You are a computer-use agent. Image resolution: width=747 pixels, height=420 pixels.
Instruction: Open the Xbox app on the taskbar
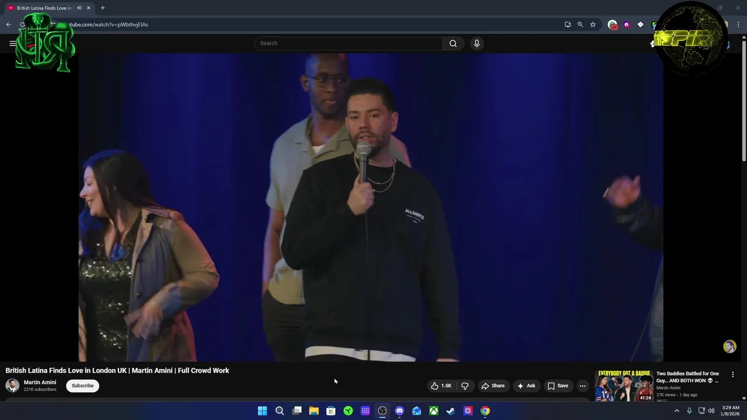434,411
